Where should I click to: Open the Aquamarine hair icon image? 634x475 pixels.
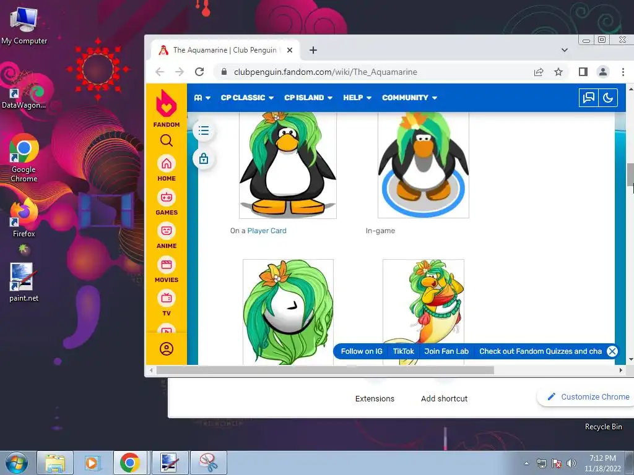288,312
